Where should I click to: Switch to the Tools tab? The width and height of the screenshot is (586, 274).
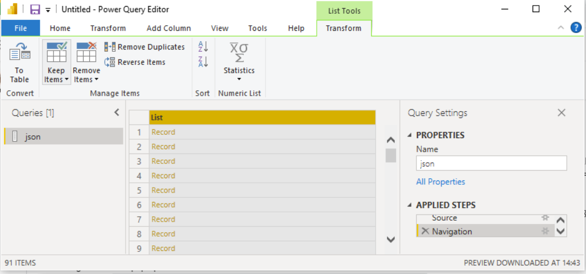pos(258,29)
